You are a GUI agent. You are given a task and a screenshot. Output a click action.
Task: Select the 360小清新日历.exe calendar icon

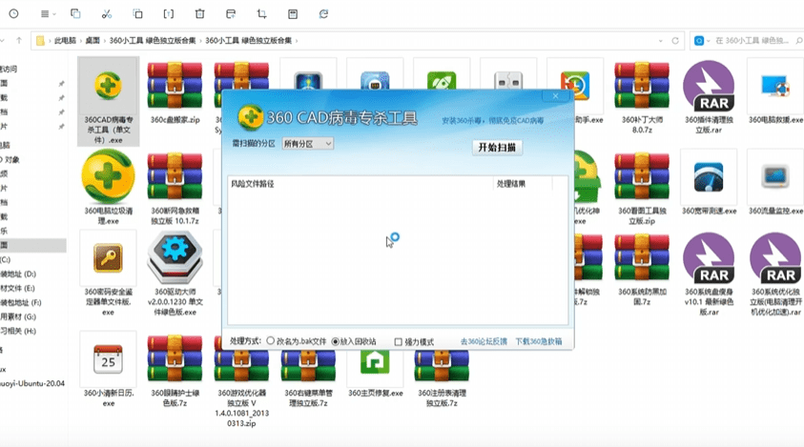pos(107,359)
